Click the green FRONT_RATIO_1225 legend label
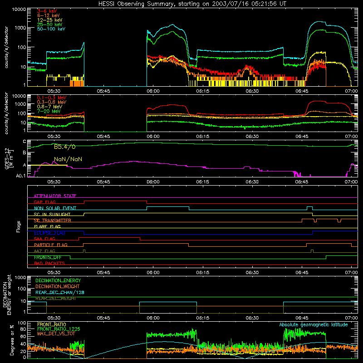This screenshot has width=363, height=363. click(59, 329)
